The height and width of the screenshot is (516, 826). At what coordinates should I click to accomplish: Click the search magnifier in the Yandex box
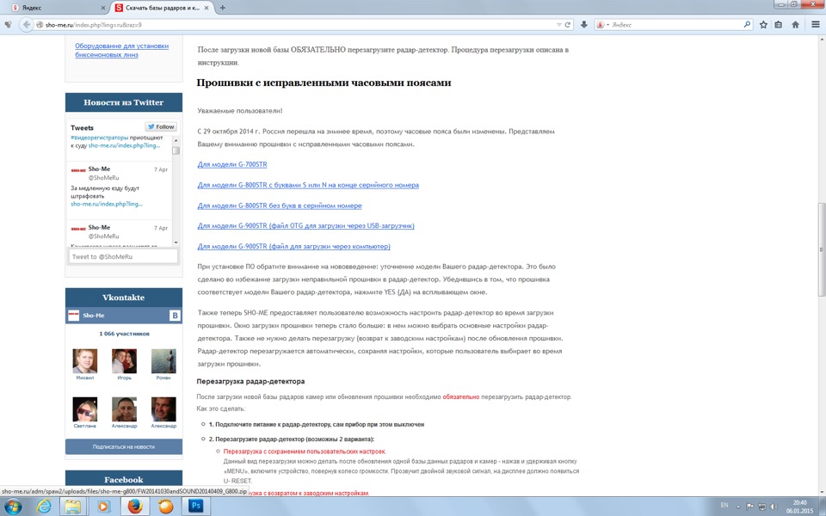click(747, 24)
